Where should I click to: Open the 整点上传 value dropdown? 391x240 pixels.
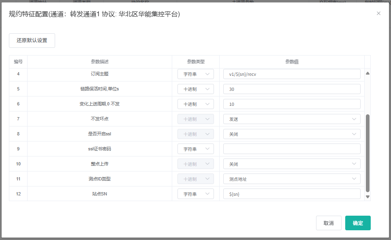point(292,164)
